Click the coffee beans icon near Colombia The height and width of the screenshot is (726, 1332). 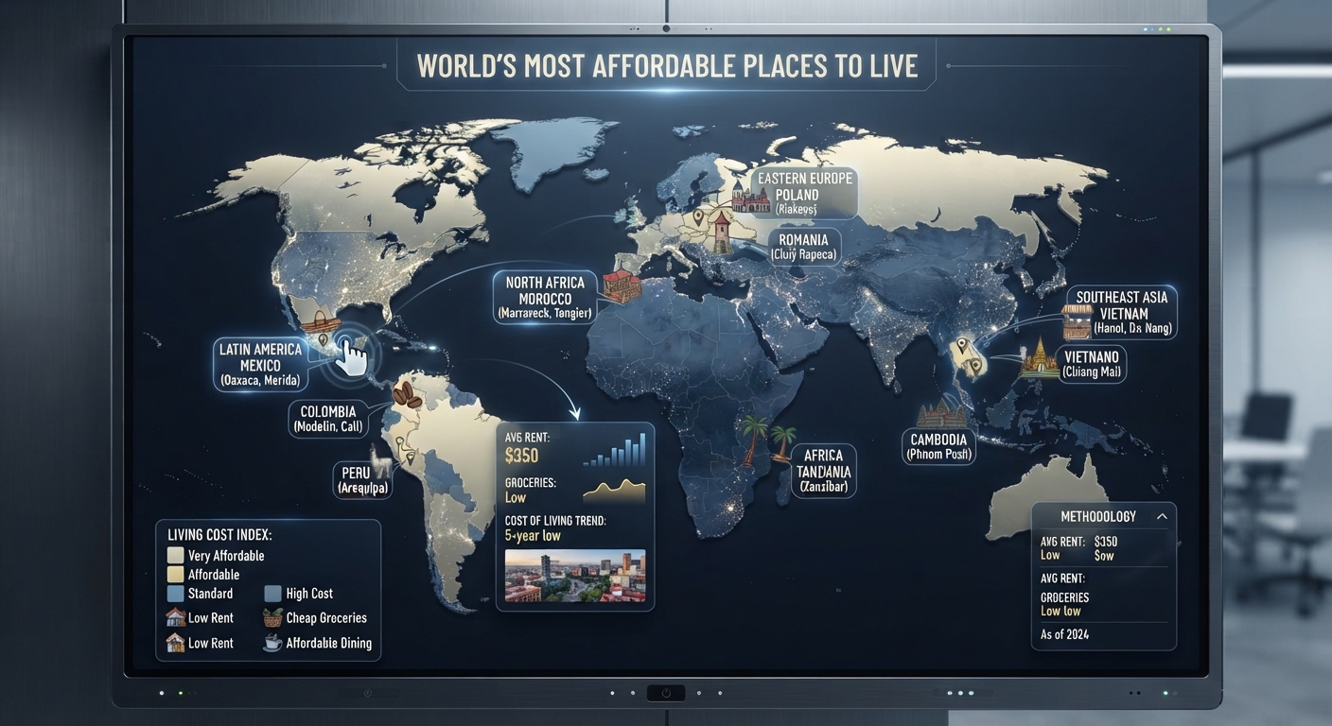point(407,393)
